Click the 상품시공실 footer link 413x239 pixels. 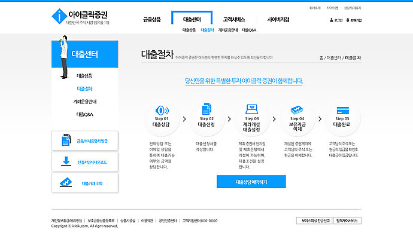[x=127, y=221]
